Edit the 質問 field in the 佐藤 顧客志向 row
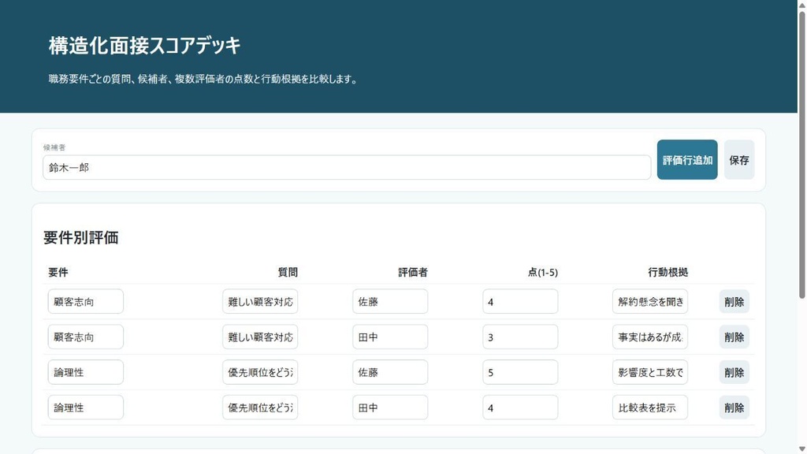 260,302
